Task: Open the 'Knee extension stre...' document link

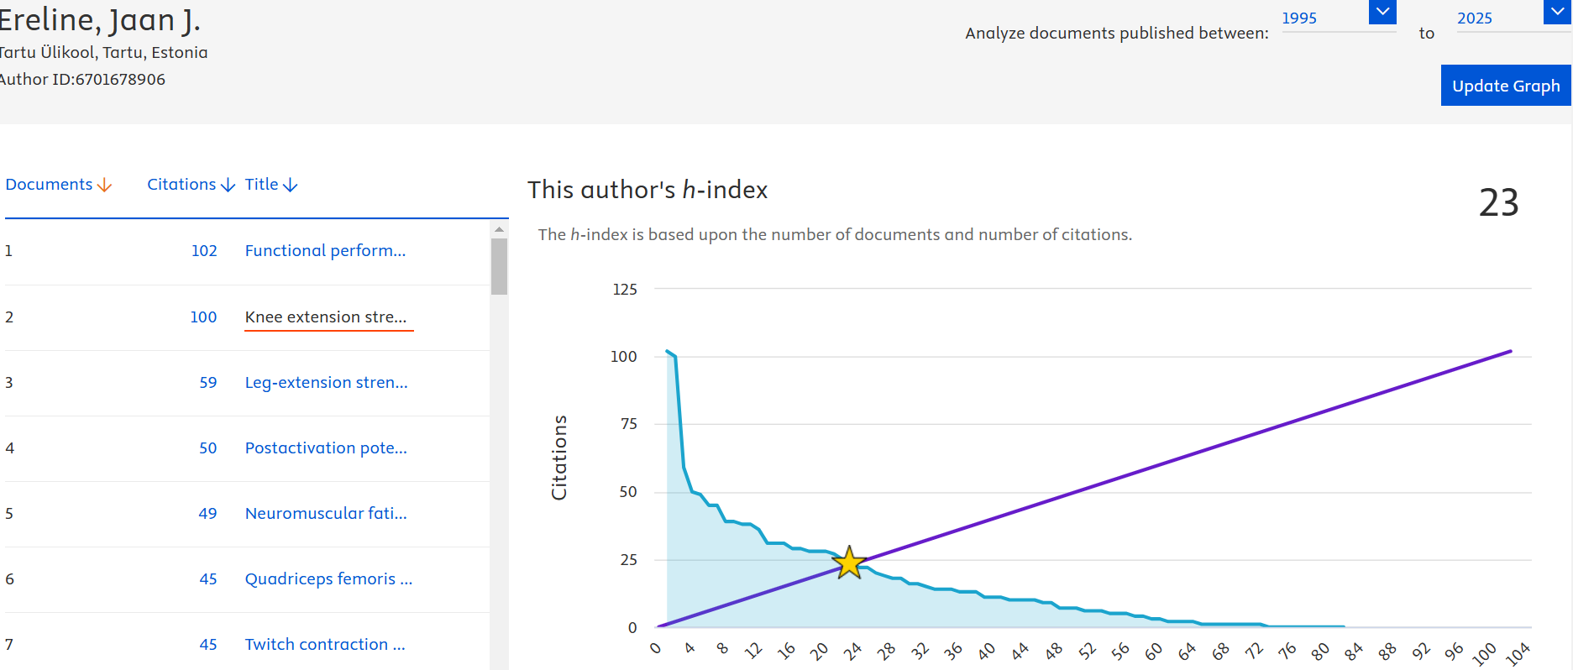Action: 325,317
